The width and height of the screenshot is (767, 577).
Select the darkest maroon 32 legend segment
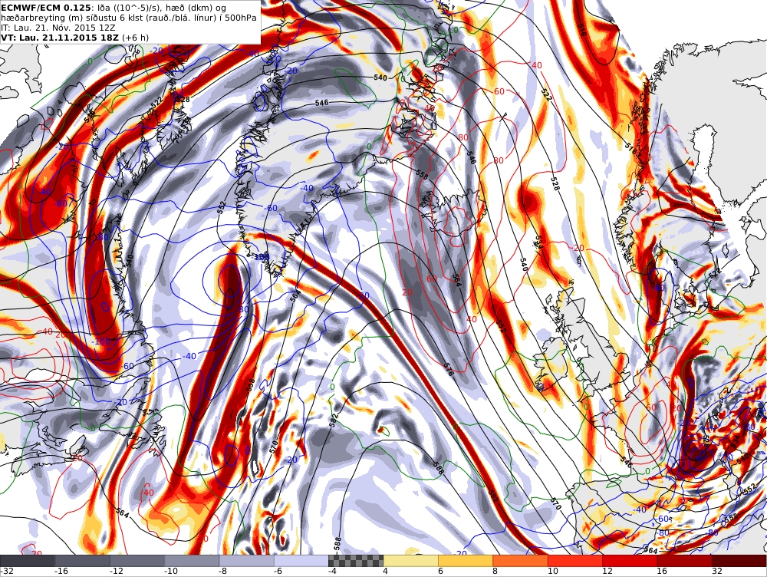[x=739, y=561]
